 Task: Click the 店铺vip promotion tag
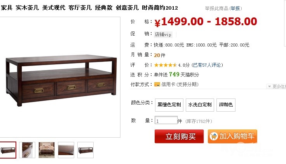(x=163, y=35)
